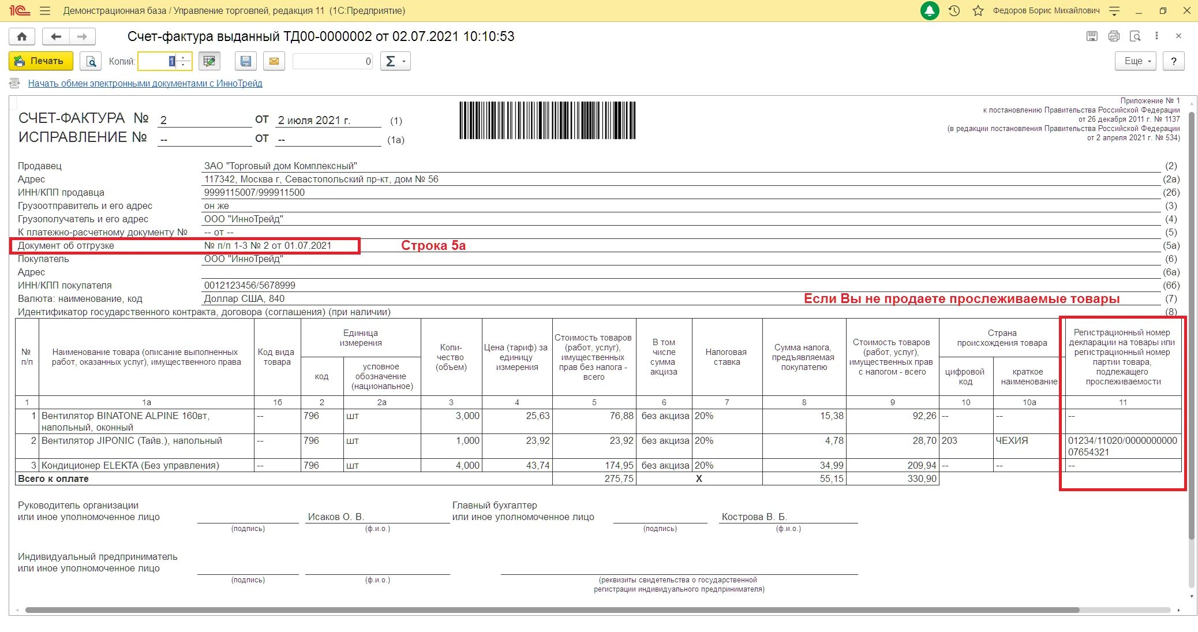Add page to favorites with star

tap(978, 10)
